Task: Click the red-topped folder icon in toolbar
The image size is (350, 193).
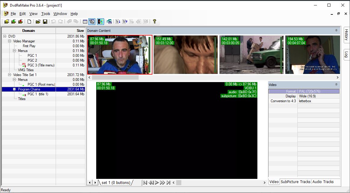Action: 20,21
